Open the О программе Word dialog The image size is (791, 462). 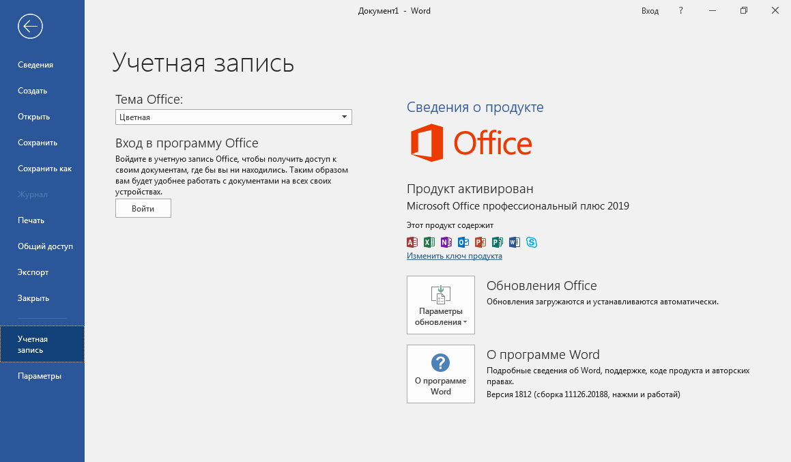[x=440, y=374]
